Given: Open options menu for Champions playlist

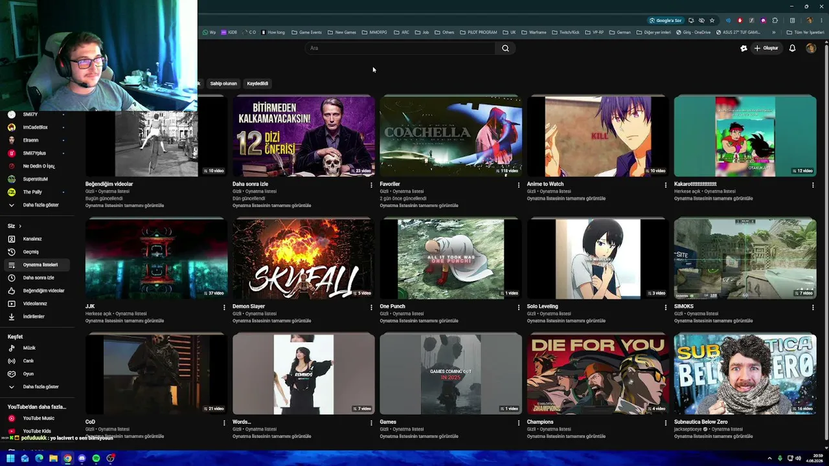Looking at the screenshot, I should click(x=665, y=423).
